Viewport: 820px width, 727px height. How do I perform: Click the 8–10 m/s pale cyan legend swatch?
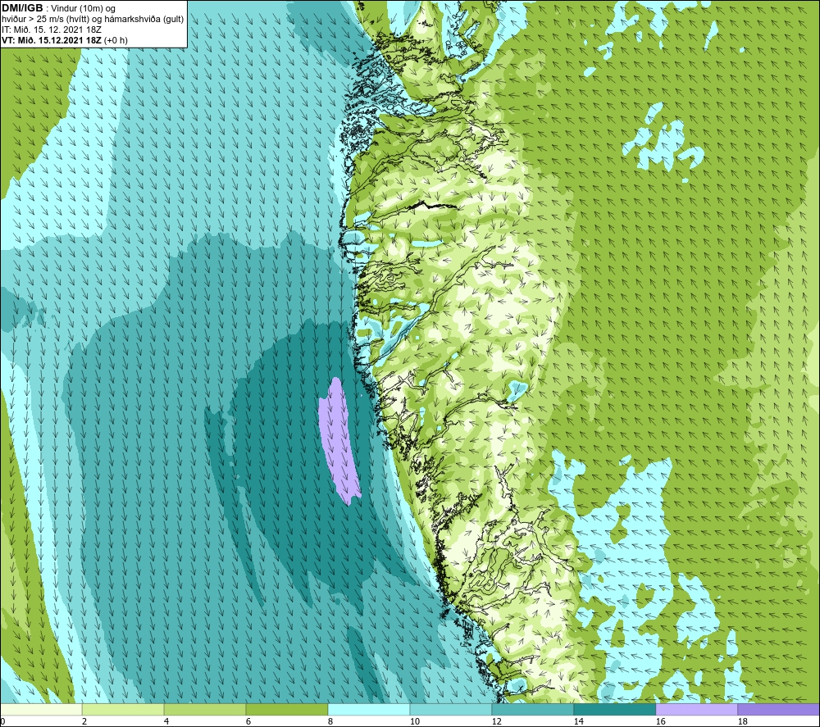[x=369, y=709]
